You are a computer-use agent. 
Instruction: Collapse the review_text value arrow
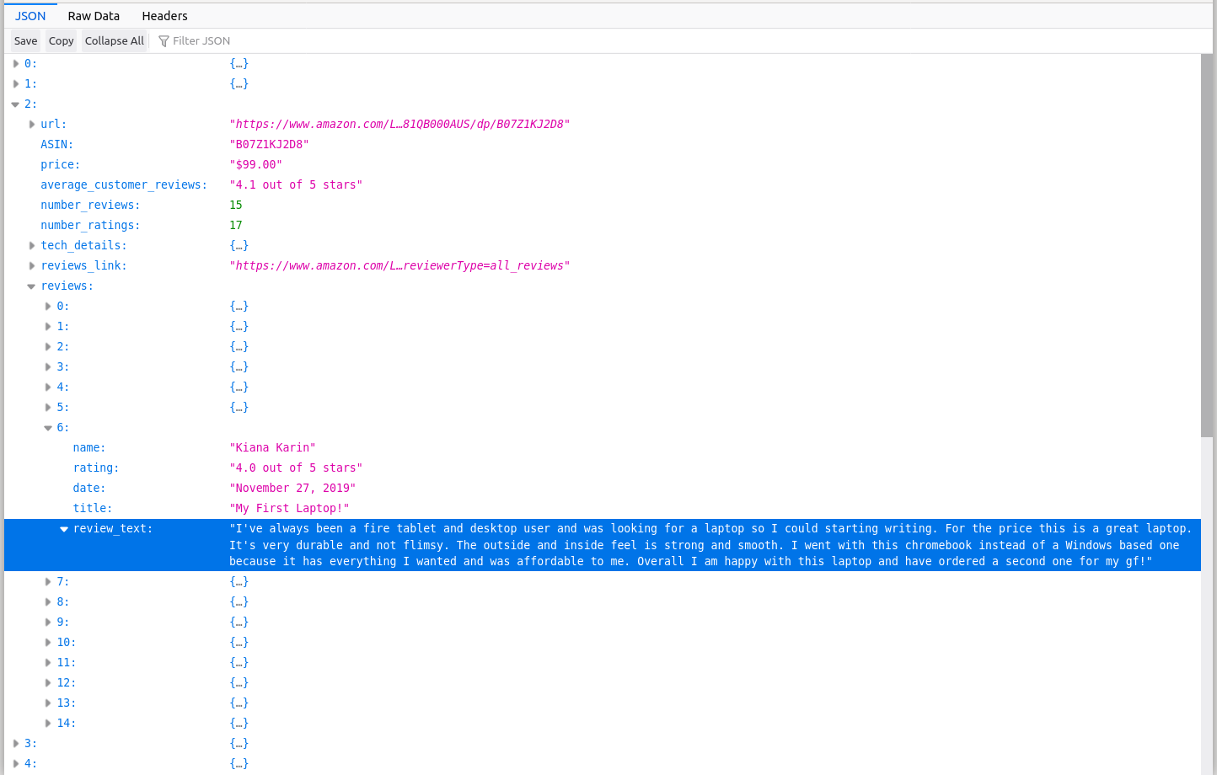pos(64,529)
